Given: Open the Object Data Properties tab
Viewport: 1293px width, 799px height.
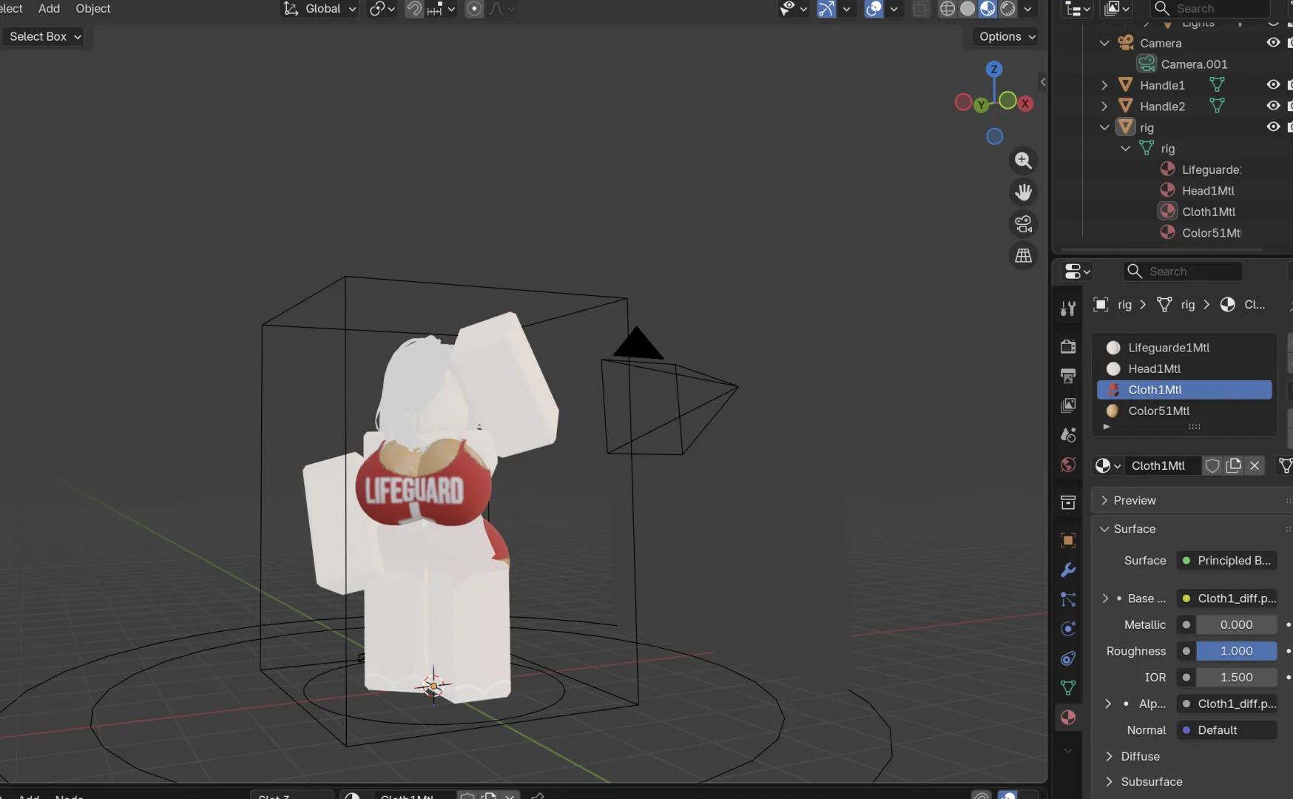Looking at the screenshot, I should click(x=1068, y=688).
